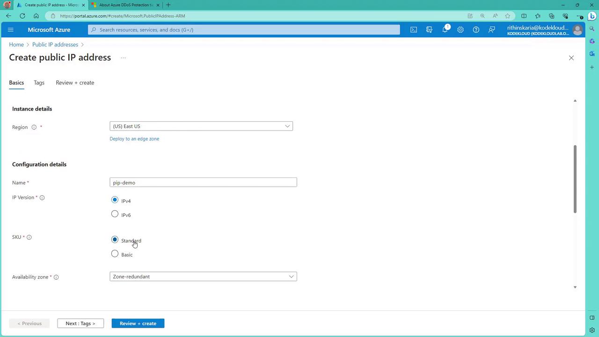The width and height of the screenshot is (599, 337).
Task: Select the IPv4 radio button
Action: (x=115, y=200)
